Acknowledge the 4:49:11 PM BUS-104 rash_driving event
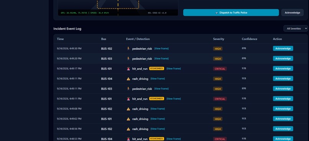Screen dimensions: 309x141 point(283,79)
